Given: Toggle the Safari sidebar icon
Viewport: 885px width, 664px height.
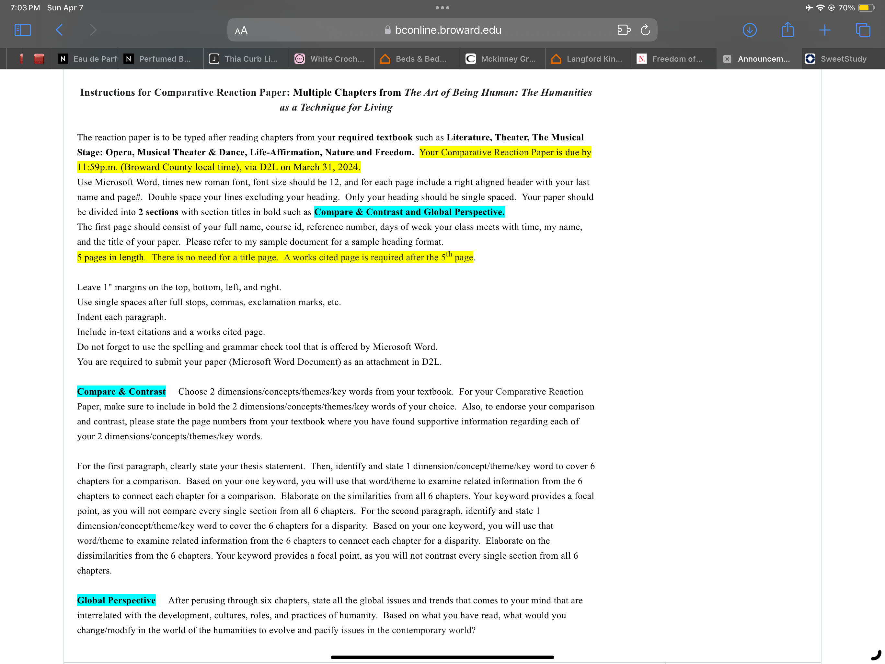Looking at the screenshot, I should [x=22, y=30].
